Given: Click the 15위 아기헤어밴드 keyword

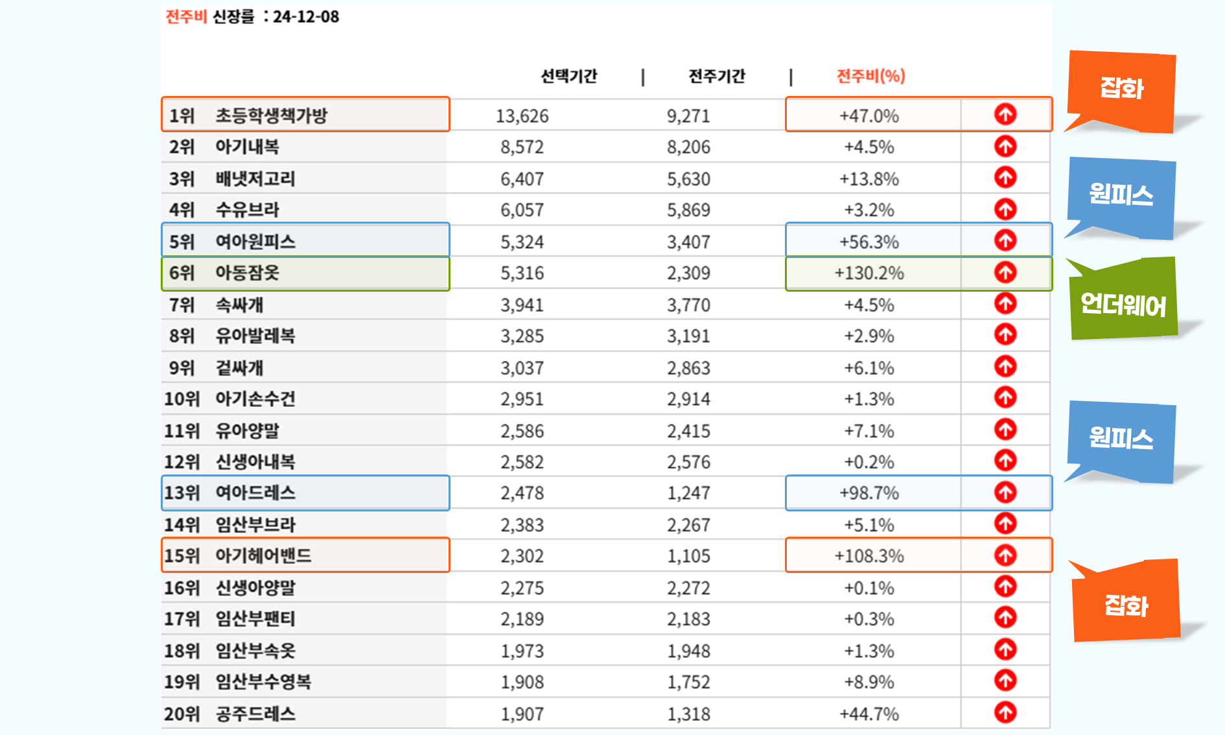Looking at the screenshot, I should (263, 556).
